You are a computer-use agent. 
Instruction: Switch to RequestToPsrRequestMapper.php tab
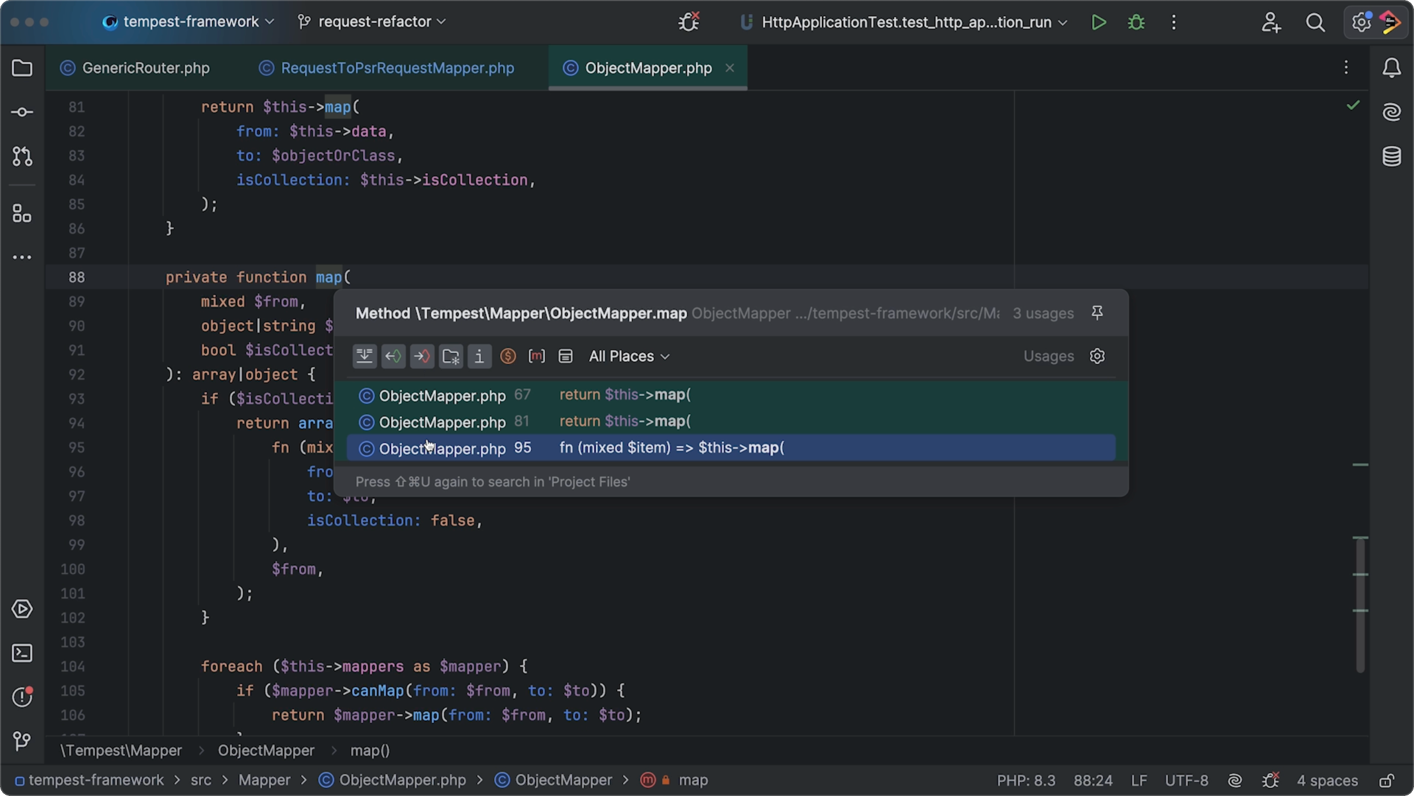coord(386,68)
